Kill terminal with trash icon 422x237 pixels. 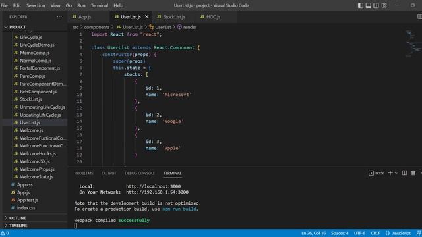pyautogui.click(x=413, y=173)
